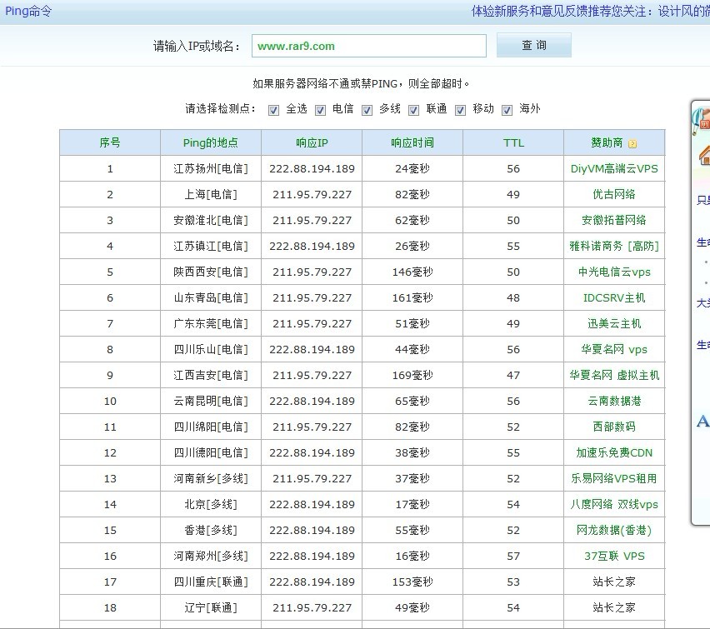
Task: Click the 161毫秒 response time cell
Action: pyautogui.click(x=412, y=298)
